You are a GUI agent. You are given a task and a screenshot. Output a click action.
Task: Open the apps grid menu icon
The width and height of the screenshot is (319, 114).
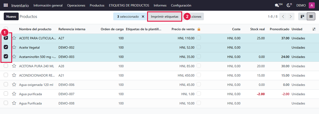[x=6, y=5]
